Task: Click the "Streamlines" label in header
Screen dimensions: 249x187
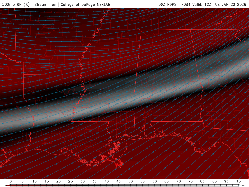Action: (x=45, y=4)
